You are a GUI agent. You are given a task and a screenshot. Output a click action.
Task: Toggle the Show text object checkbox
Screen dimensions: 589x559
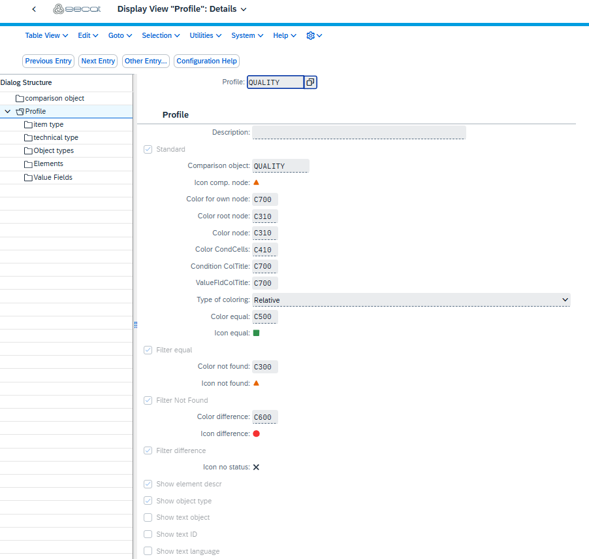click(x=148, y=518)
